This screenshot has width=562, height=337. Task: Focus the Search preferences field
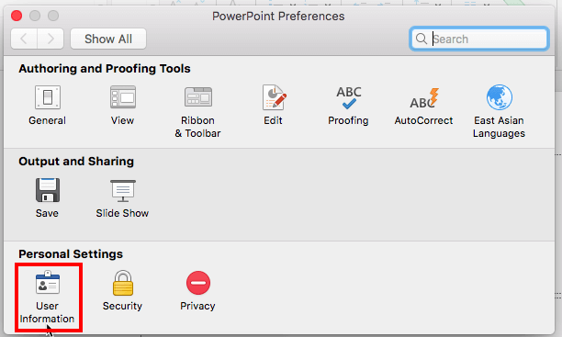(479, 39)
